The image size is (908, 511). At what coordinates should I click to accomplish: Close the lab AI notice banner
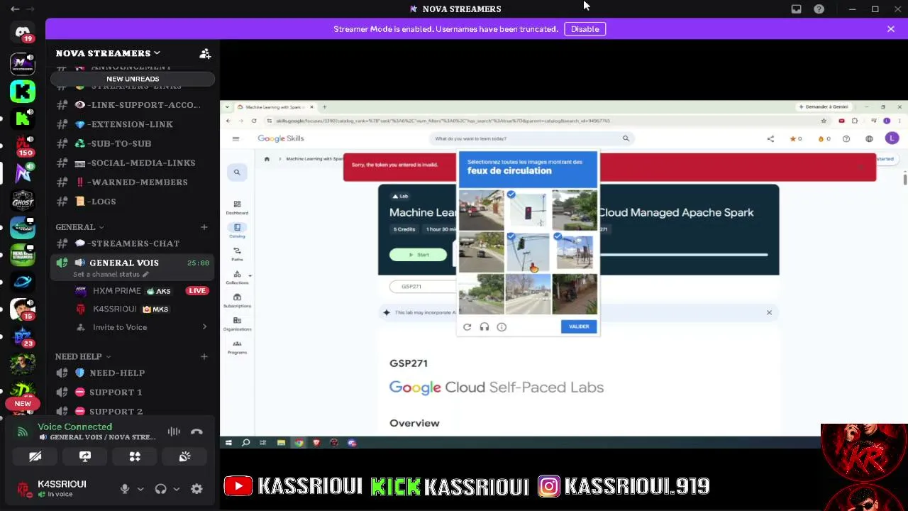tap(769, 312)
